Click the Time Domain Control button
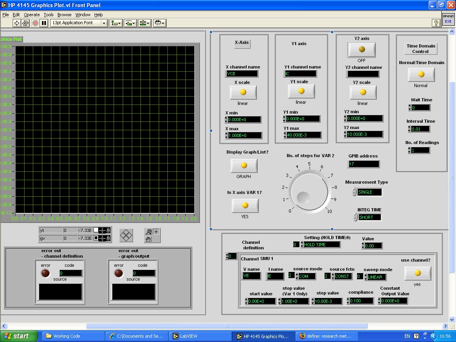 (x=420, y=48)
